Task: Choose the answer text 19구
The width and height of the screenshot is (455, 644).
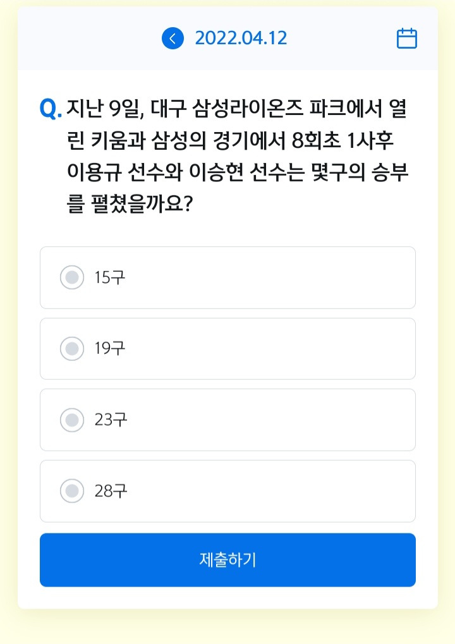Action: pos(110,349)
